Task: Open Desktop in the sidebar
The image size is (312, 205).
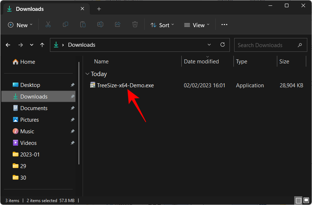Action: pos(38,85)
